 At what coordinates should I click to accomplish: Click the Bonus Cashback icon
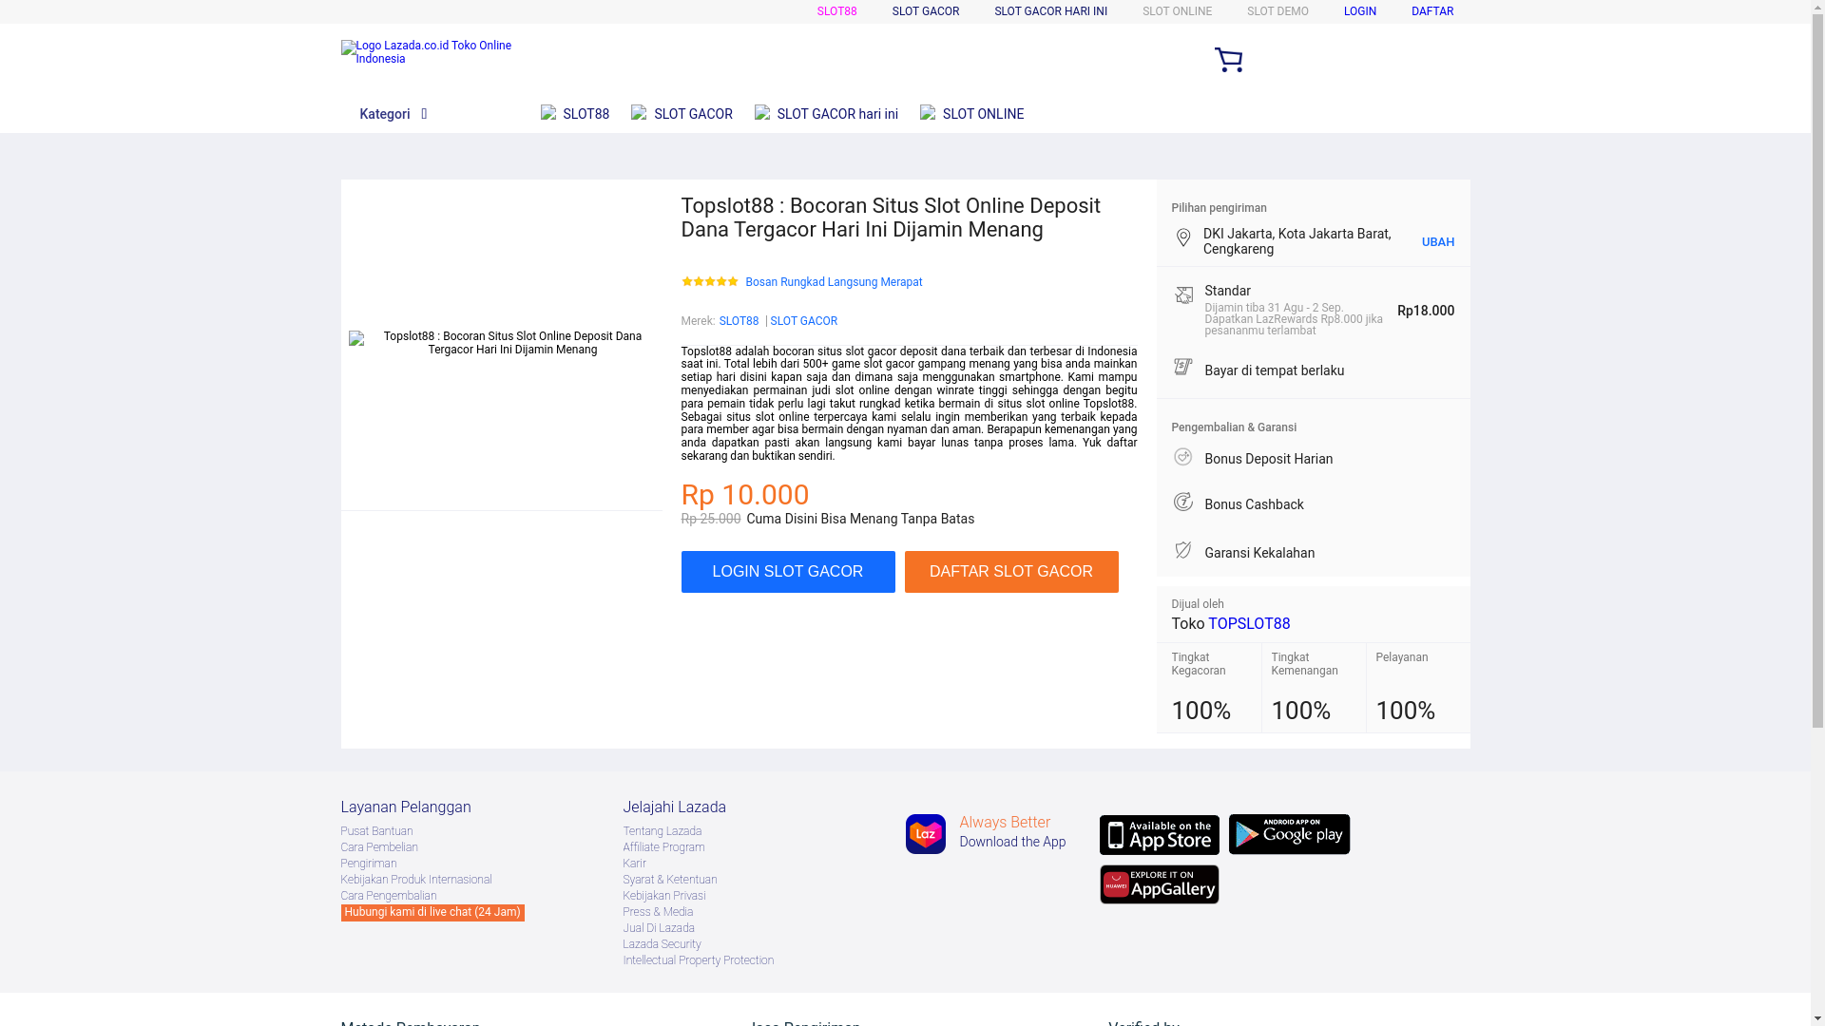point(1182,502)
